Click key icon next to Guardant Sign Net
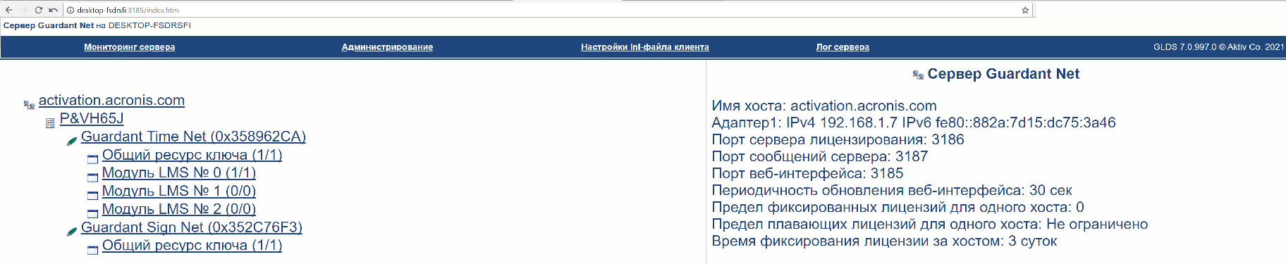Screen dimensions: 1286x264 71,231
